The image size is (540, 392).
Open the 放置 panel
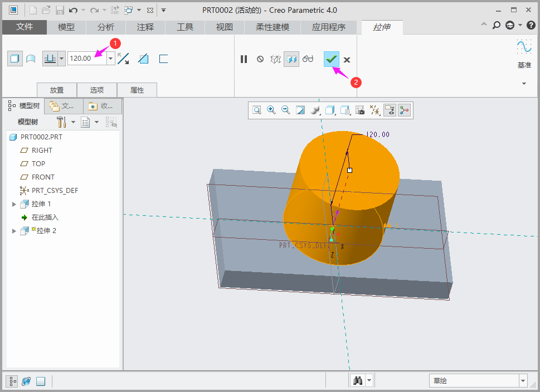(56, 90)
